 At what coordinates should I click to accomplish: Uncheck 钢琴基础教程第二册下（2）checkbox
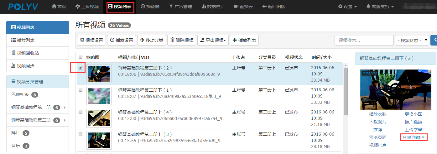[x=81, y=68]
